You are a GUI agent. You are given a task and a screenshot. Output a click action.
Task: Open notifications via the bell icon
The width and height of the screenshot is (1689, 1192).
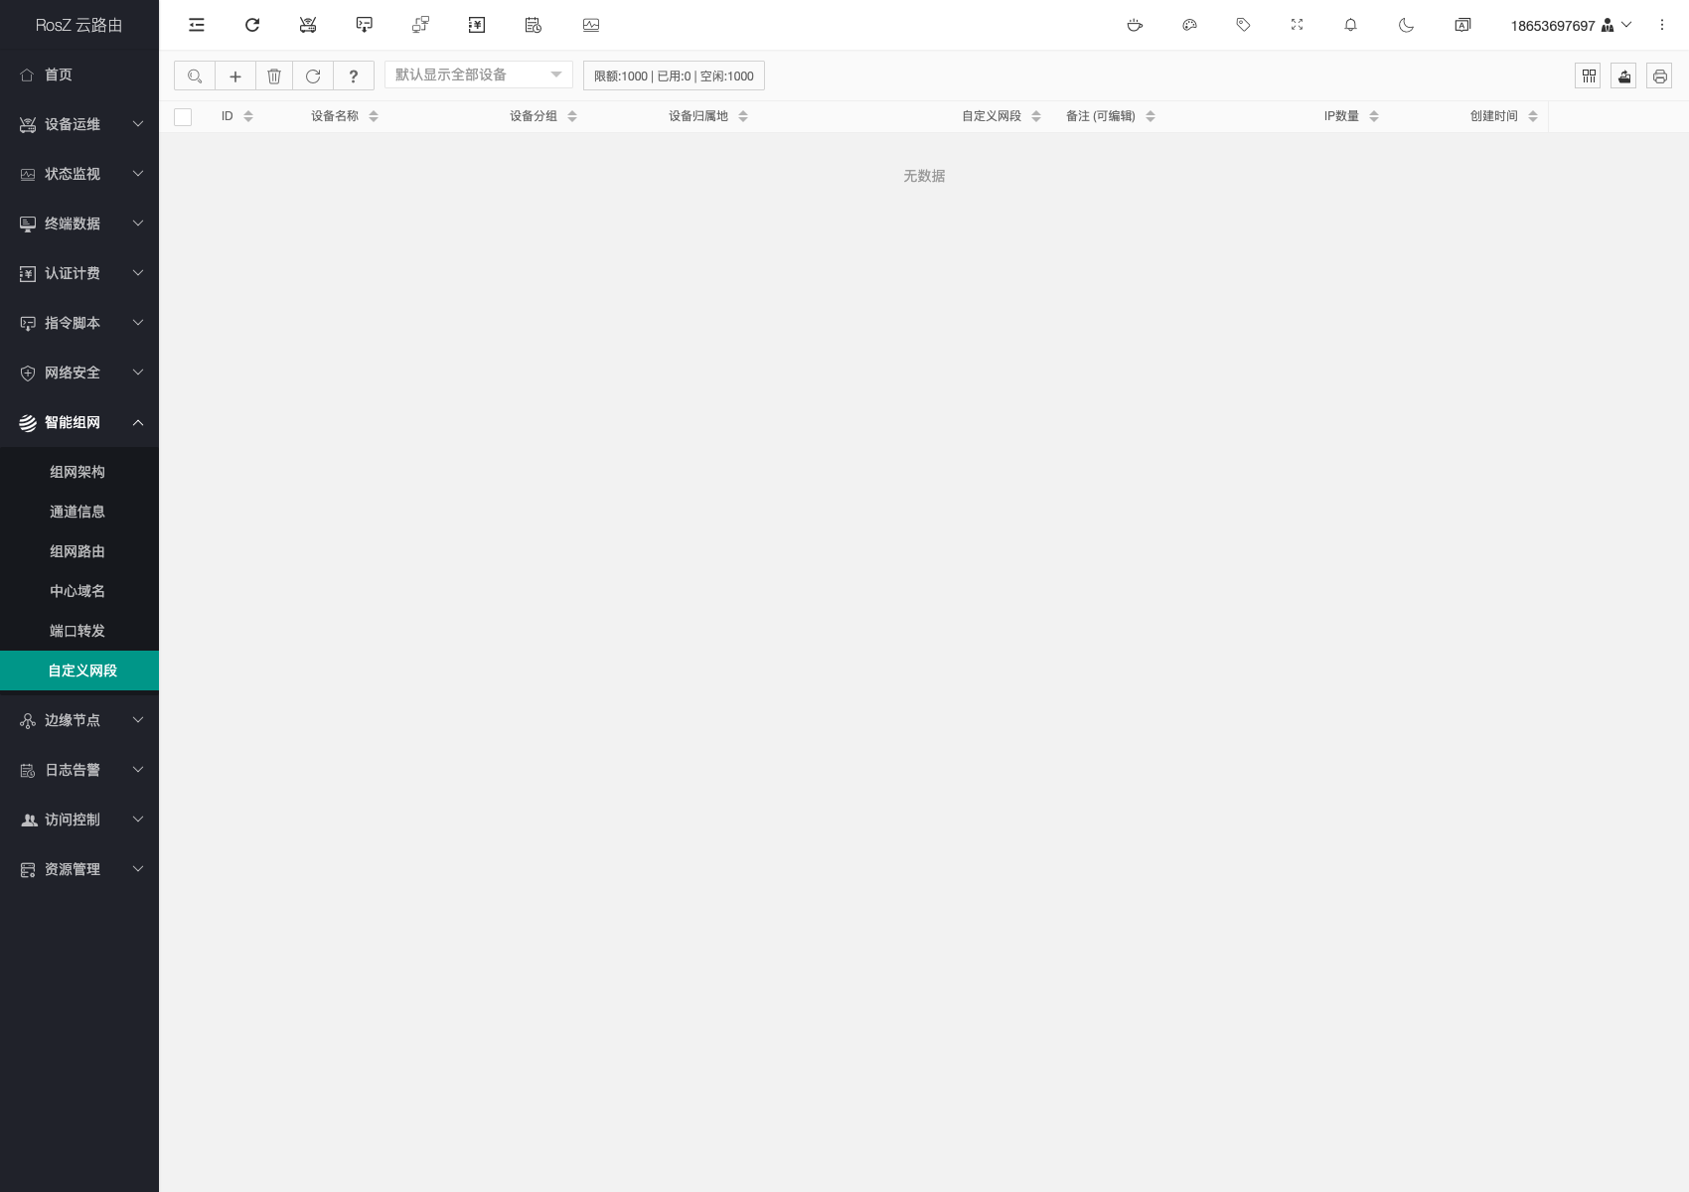pyautogui.click(x=1350, y=25)
